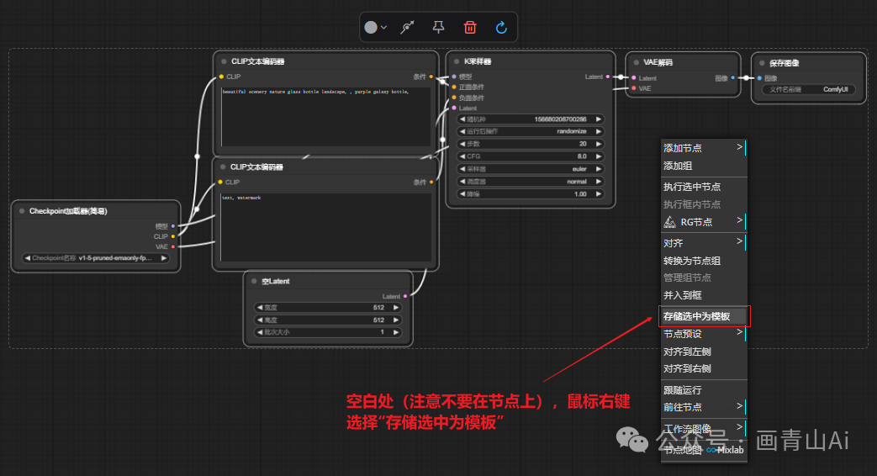Click the 负面条件 input port on K采样器
The height and width of the screenshot is (476, 877).
tap(454, 98)
